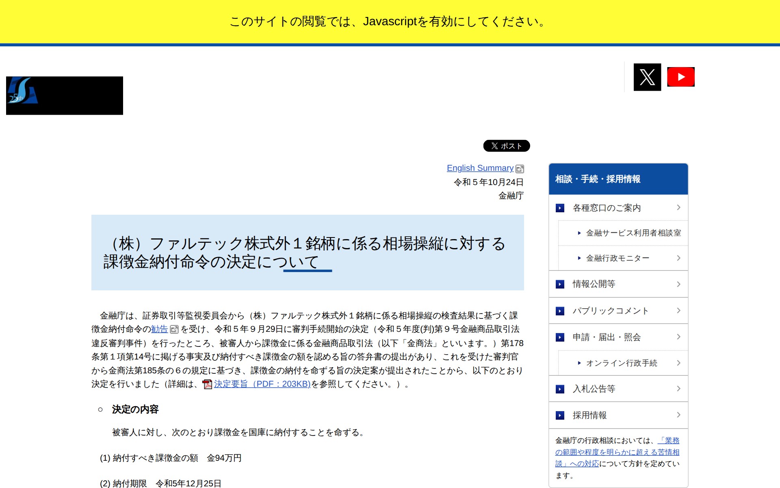Click external link icon beside English Summary
The width and height of the screenshot is (780, 488).
(520, 169)
